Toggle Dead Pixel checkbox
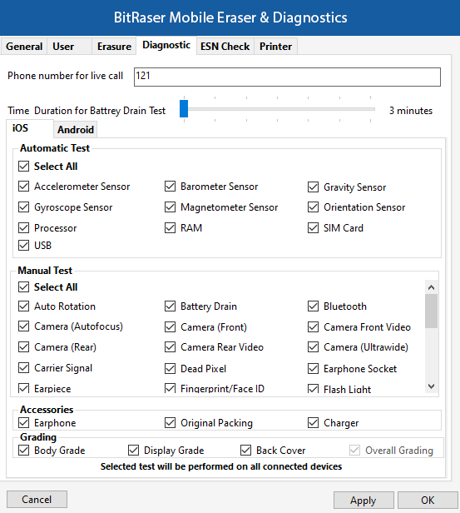Viewport: 460px width, 513px height. (170, 369)
